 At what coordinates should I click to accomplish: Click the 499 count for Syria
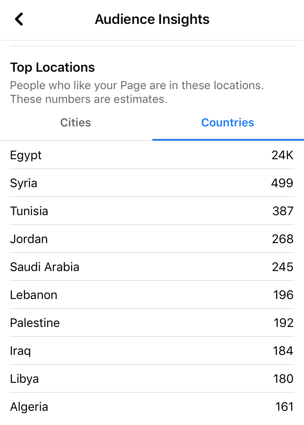coord(282,183)
